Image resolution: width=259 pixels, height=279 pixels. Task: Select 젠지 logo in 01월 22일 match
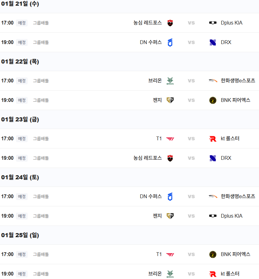170,100
